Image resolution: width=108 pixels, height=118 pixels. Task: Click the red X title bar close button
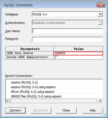pyautogui.click(x=101, y=5)
